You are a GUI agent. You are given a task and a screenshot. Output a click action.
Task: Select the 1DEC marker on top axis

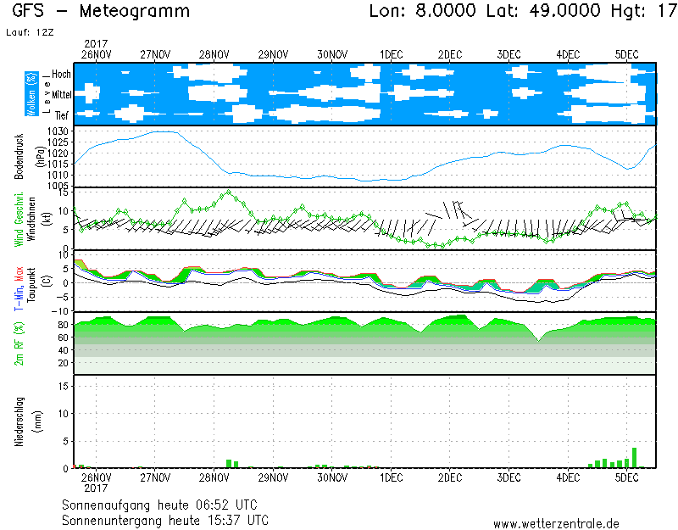391,54
